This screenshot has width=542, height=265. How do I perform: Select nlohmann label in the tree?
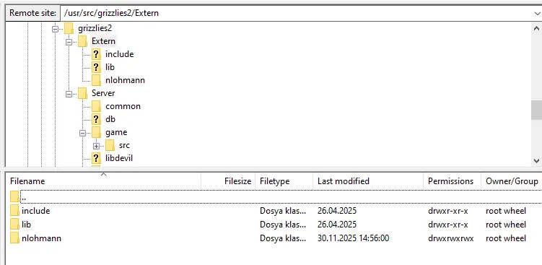(125, 80)
